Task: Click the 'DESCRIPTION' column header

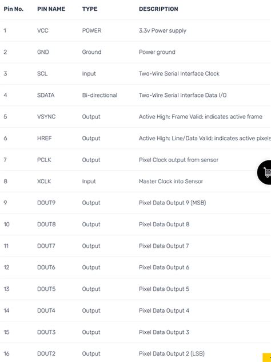Action: (158, 9)
